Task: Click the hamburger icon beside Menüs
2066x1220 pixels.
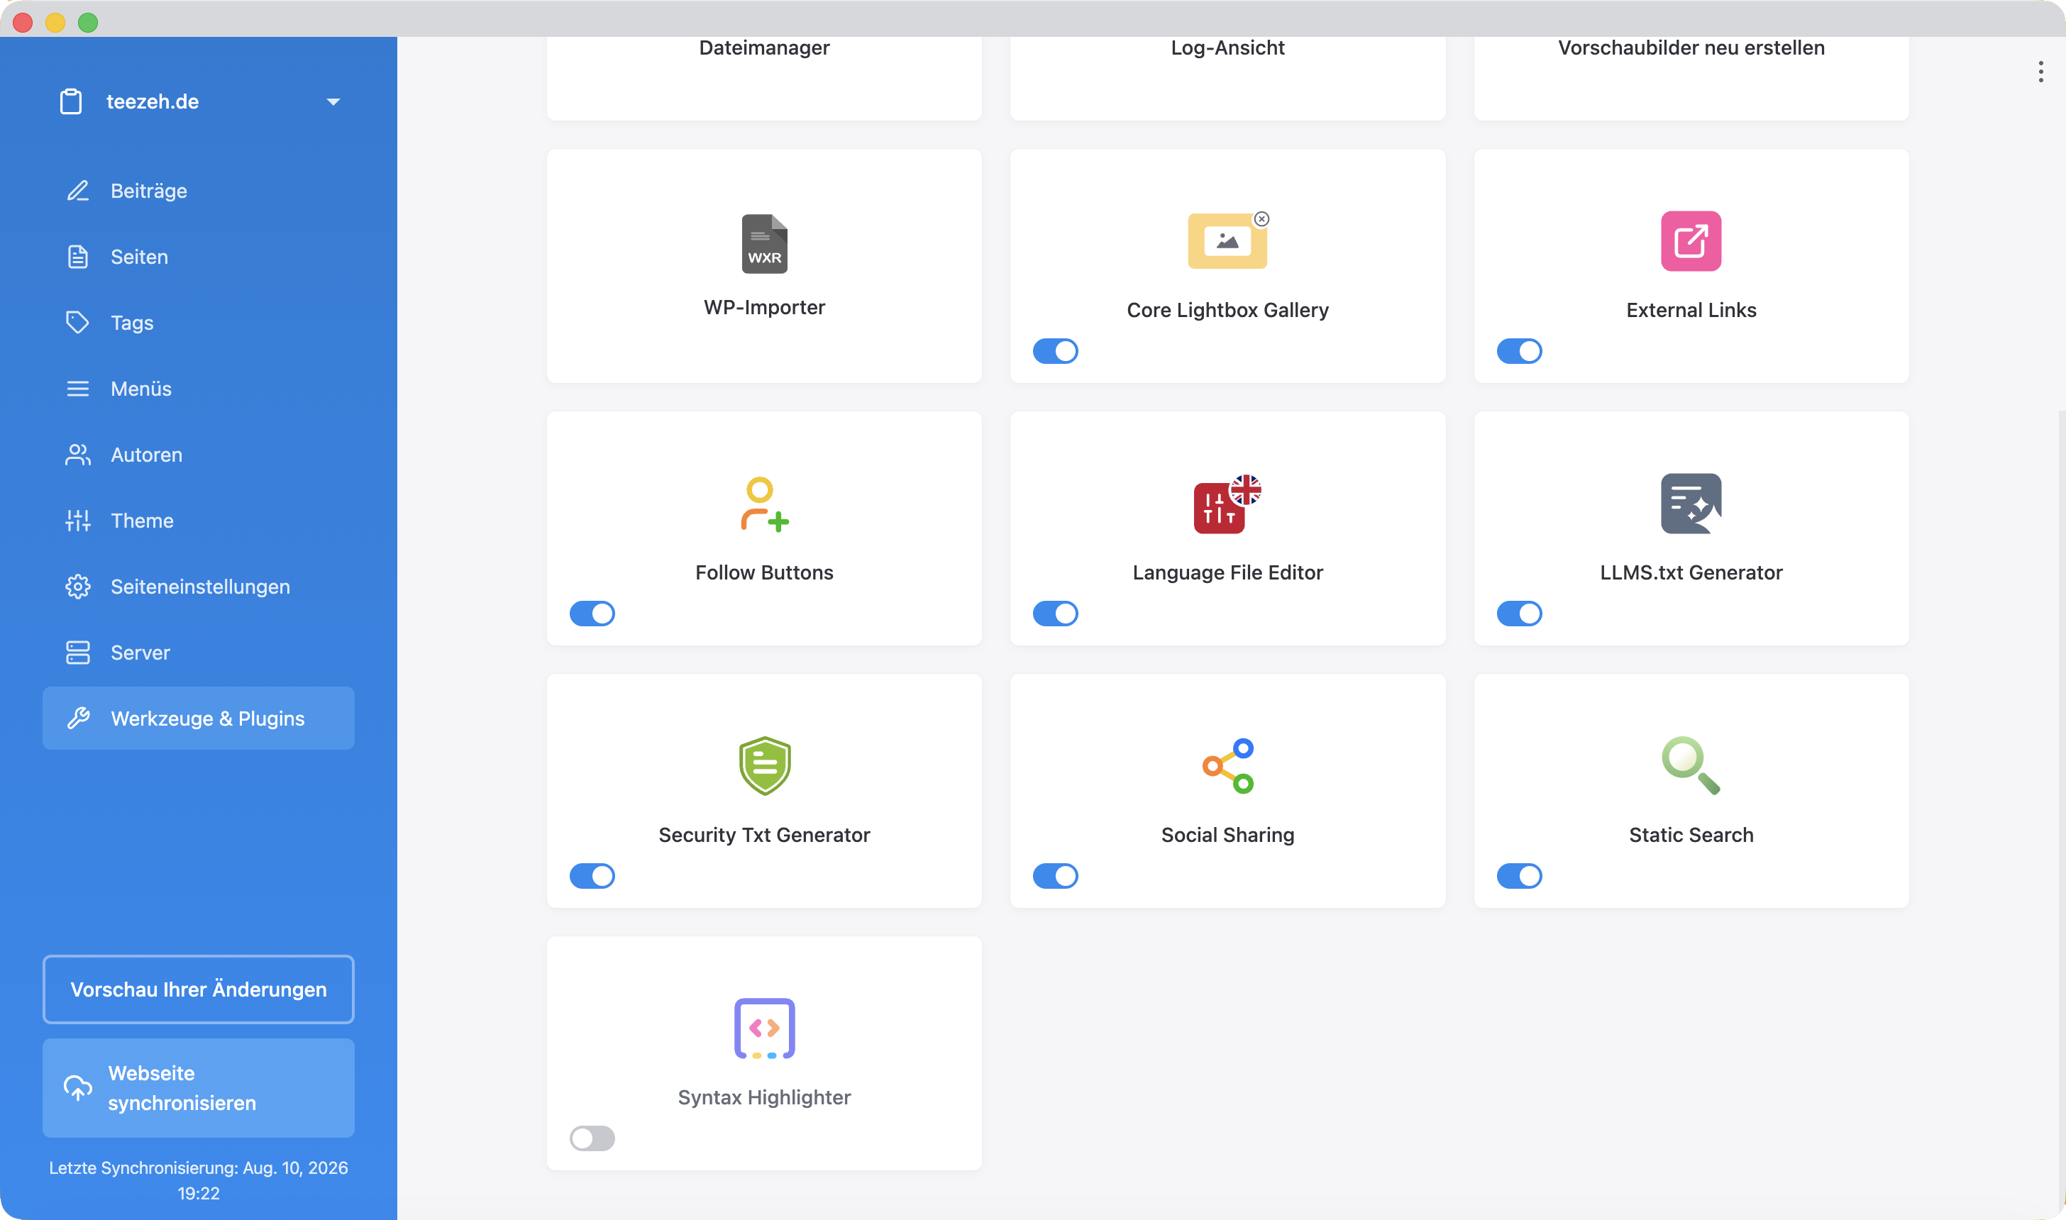Action: pos(77,388)
